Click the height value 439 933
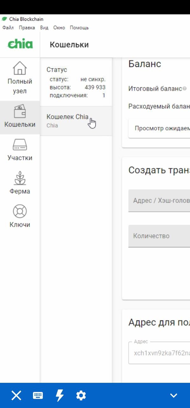The height and width of the screenshot is (408, 190). (95, 87)
